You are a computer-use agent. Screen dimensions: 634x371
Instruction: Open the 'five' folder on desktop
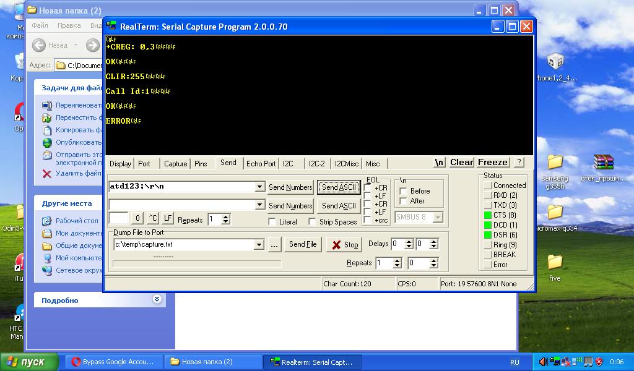point(555,263)
